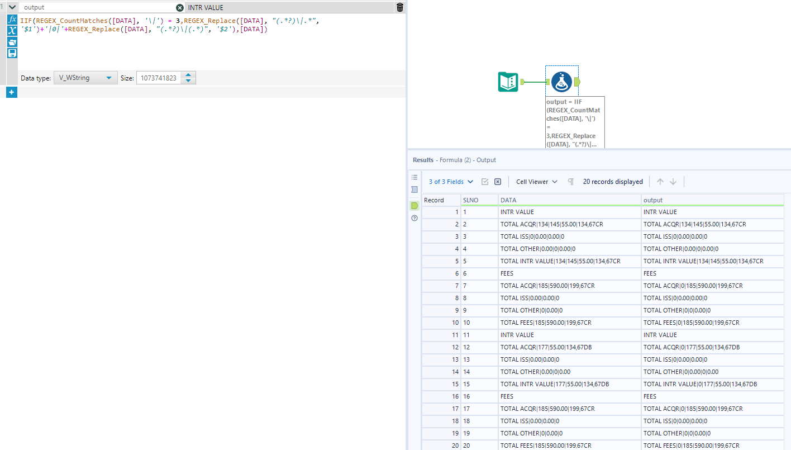The image size is (791, 450).
Task: Switch to the data view in Results
Action: (414, 206)
